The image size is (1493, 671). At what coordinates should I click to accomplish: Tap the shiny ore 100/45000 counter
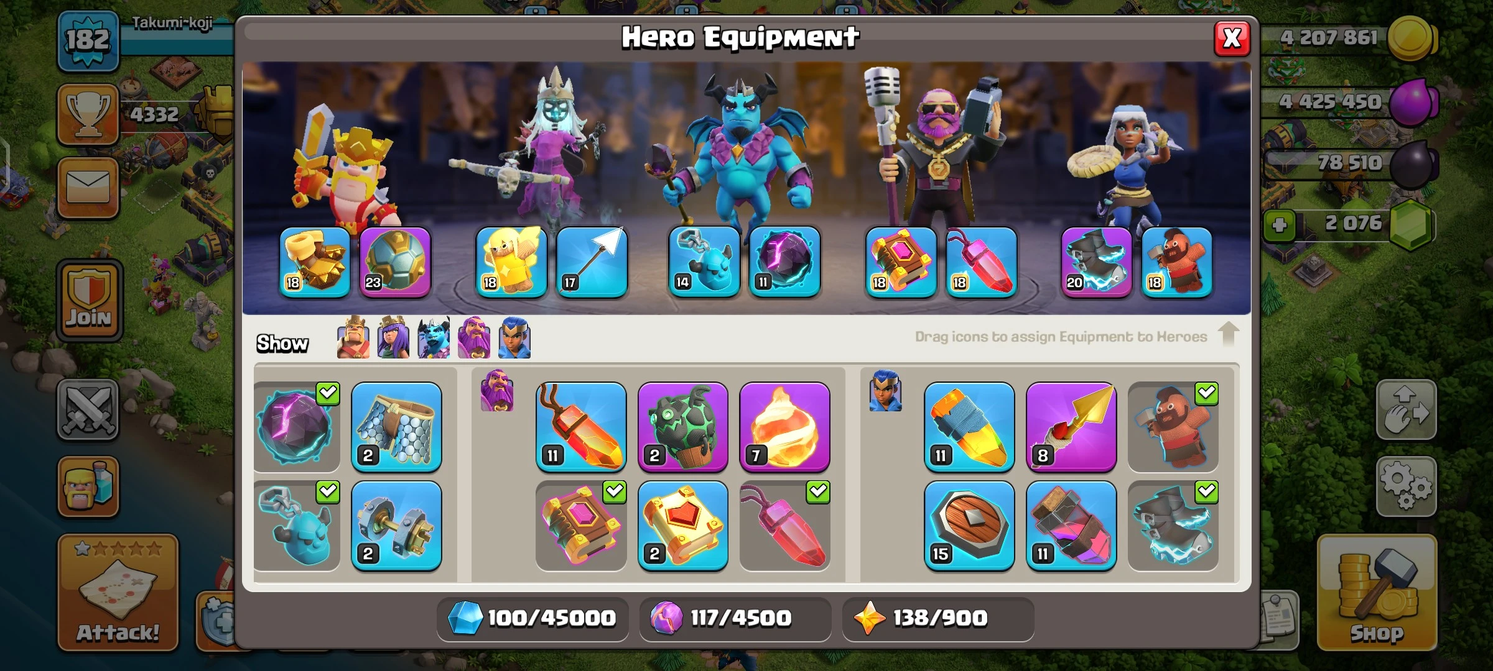[x=533, y=618]
